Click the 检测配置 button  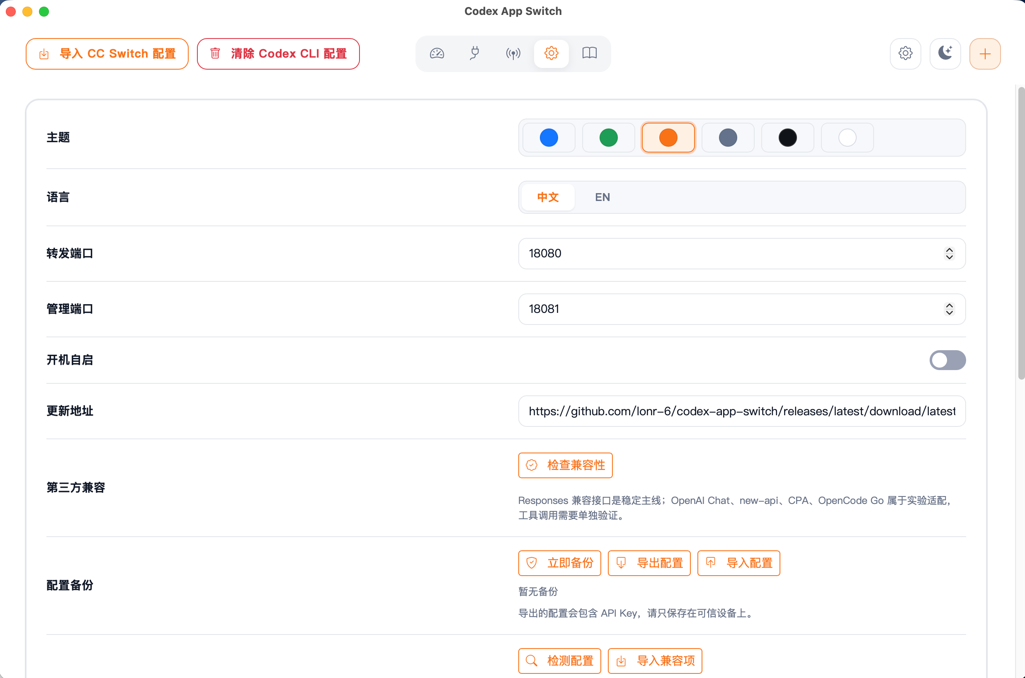point(560,661)
